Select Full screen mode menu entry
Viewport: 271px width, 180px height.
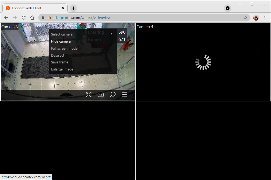(64, 49)
